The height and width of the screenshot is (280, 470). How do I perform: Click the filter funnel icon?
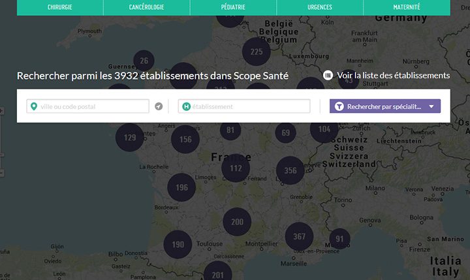tap(339, 106)
